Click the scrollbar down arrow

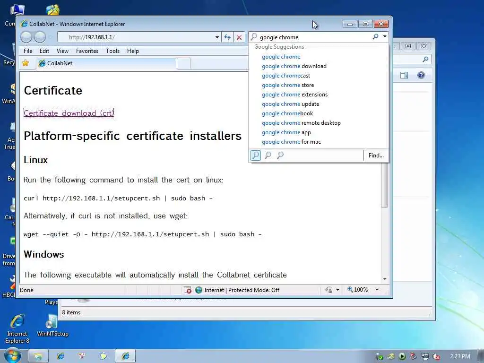[x=384, y=279]
